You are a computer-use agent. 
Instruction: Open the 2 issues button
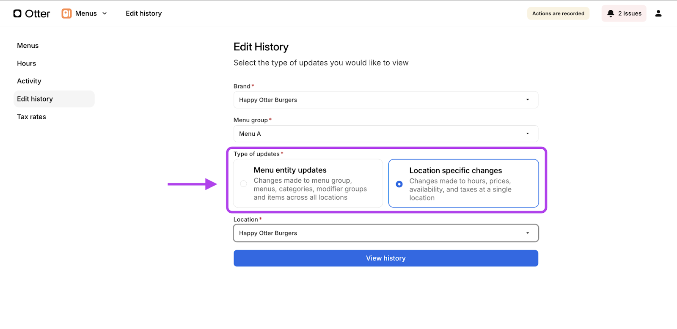624,14
